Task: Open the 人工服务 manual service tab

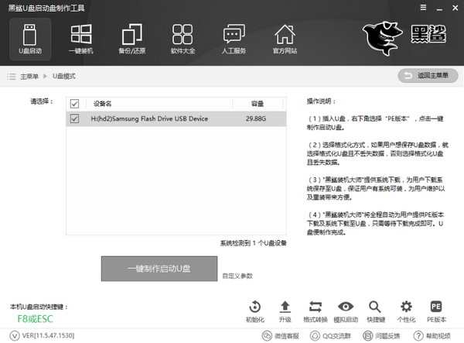Action: (x=234, y=39)
